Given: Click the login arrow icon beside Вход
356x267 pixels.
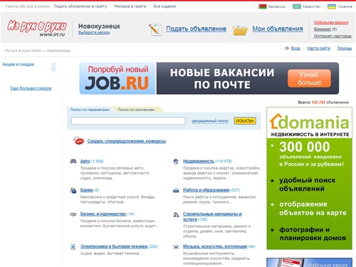Looking at the screenshot, I should click(287, 48).
